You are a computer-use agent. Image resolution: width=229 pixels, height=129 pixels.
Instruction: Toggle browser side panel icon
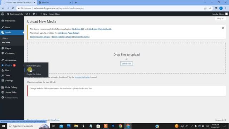(216, 8)
